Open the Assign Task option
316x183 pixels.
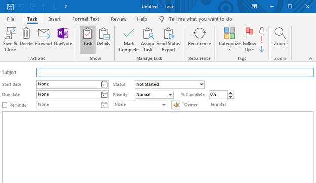click(x=148, y=33)
